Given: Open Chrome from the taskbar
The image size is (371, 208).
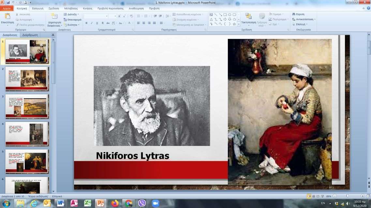Looking at the screenshot, I should tap(128, 203).
